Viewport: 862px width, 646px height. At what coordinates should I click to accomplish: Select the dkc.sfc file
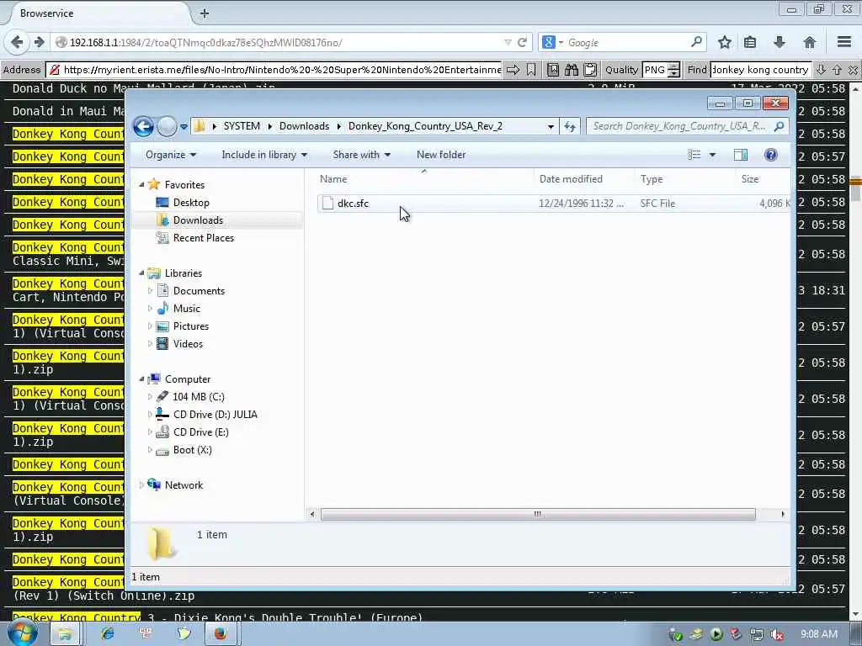(x=353, y=204)
